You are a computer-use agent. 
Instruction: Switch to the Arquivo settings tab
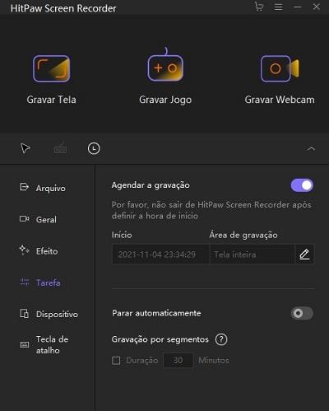click(x=43, y=188)
